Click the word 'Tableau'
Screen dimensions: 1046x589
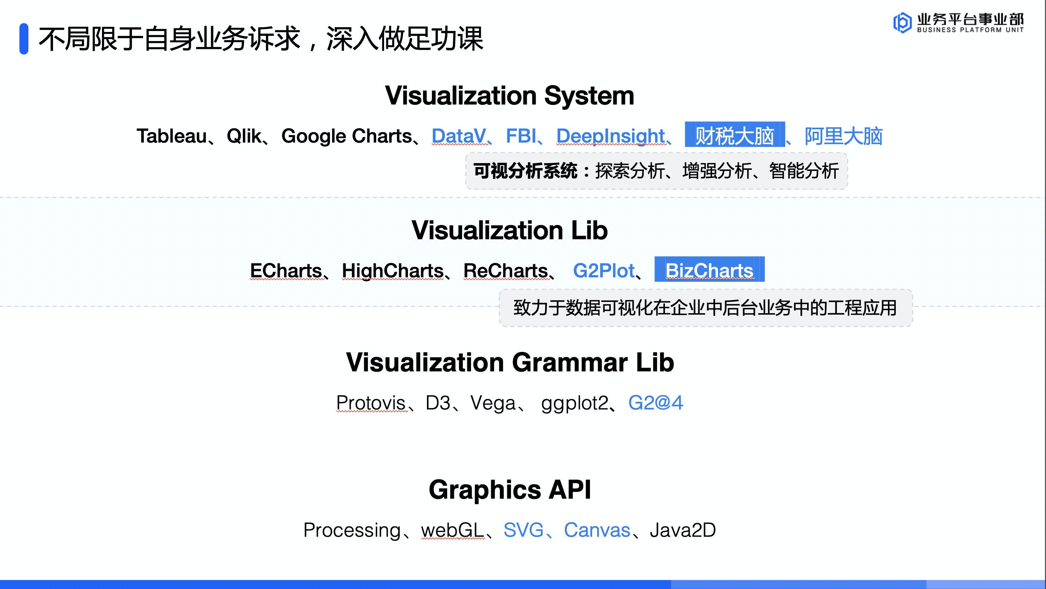(171, 136)
